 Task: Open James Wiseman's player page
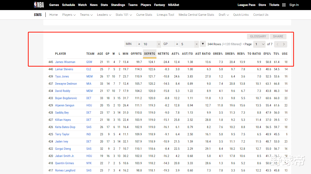point(65,62)
